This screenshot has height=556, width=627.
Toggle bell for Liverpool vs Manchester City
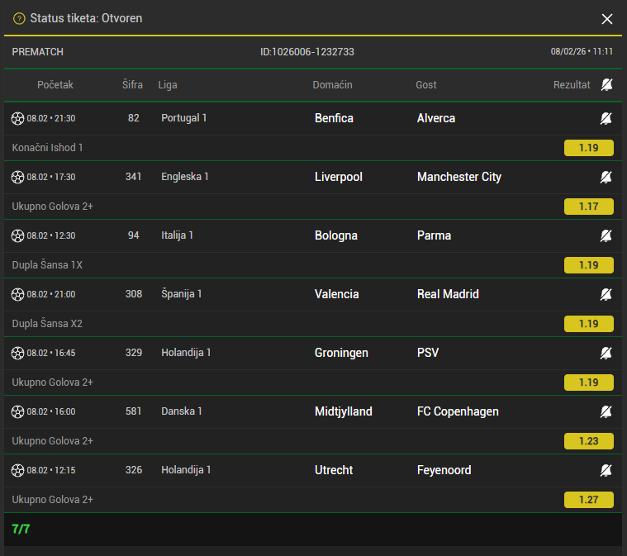point(606,177)
